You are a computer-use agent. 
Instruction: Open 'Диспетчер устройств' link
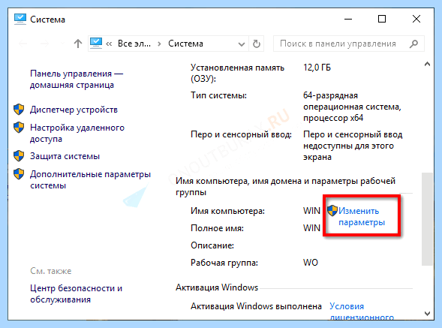click(74, 110)
